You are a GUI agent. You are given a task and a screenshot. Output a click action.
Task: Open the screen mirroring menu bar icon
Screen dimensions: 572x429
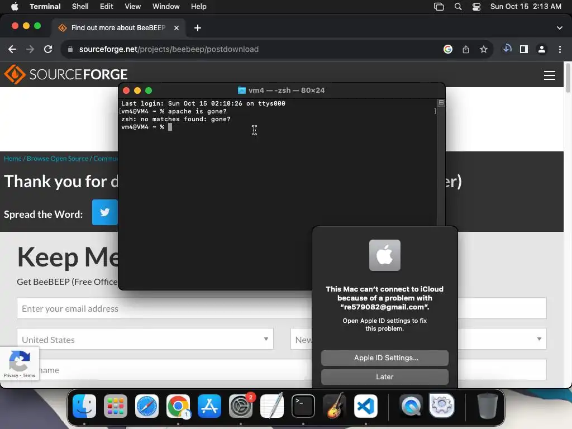coord(438,6)
